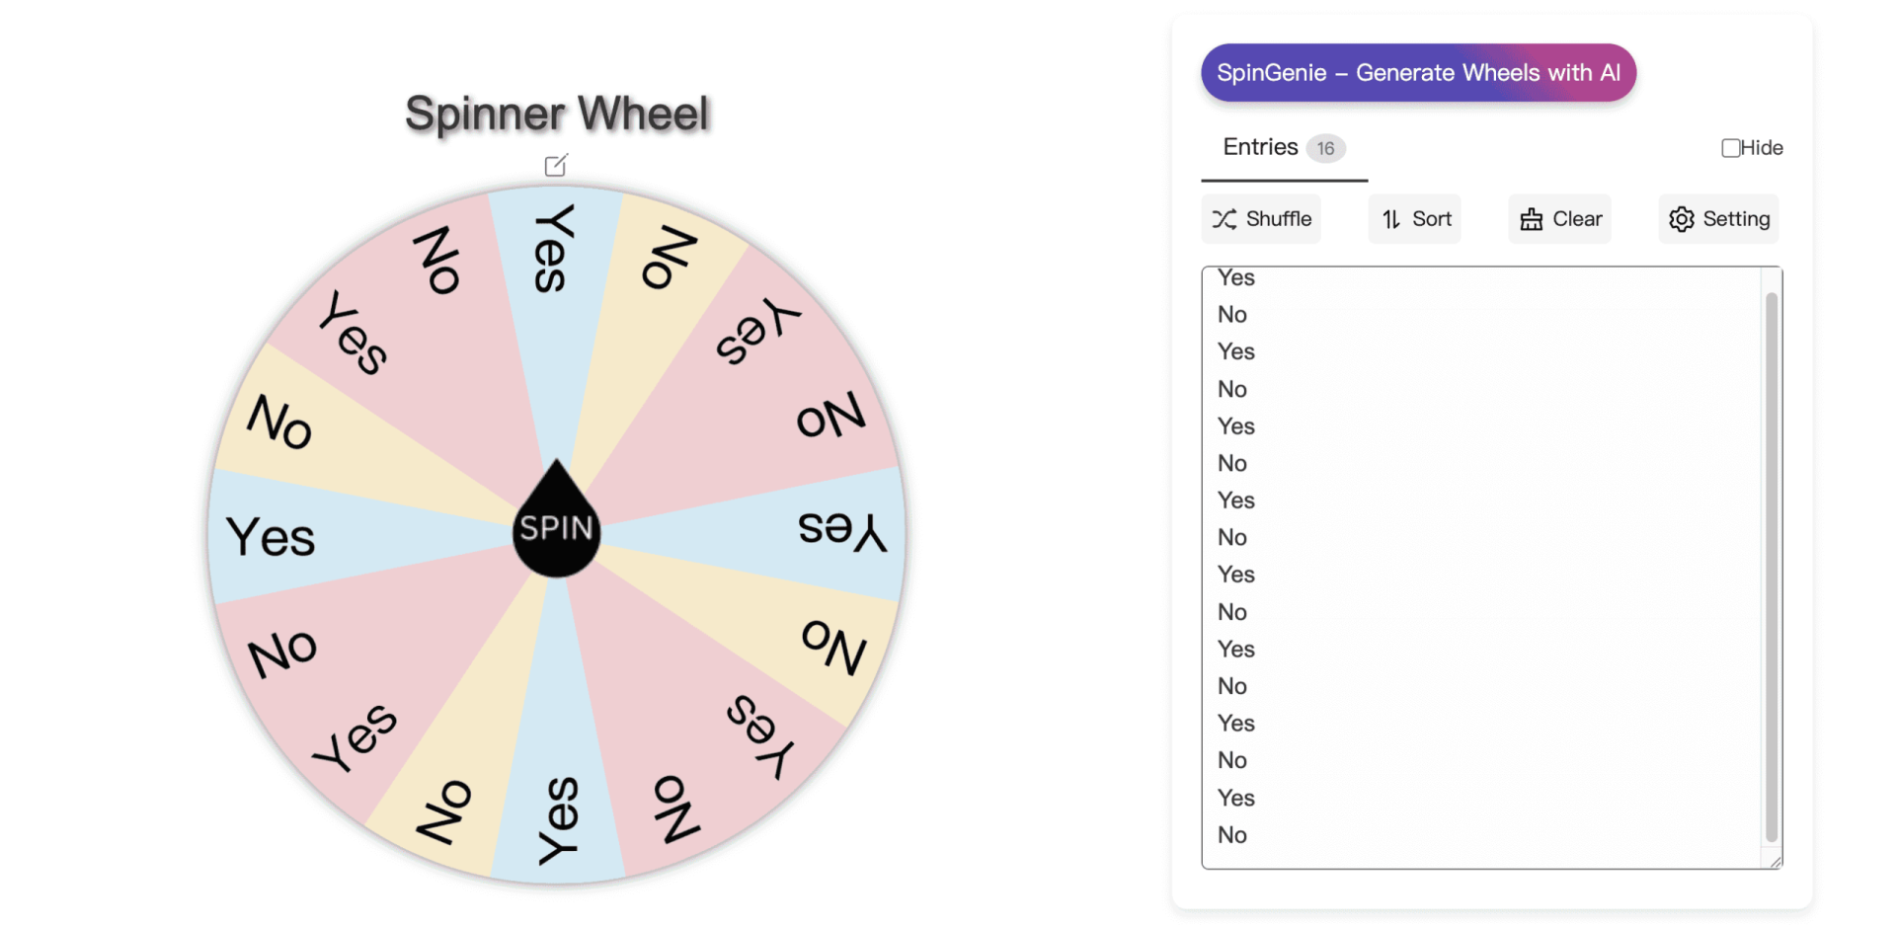The image size is (1896, 925).
Task: Switch to the Entries tab
Action: coord(1260,148)
